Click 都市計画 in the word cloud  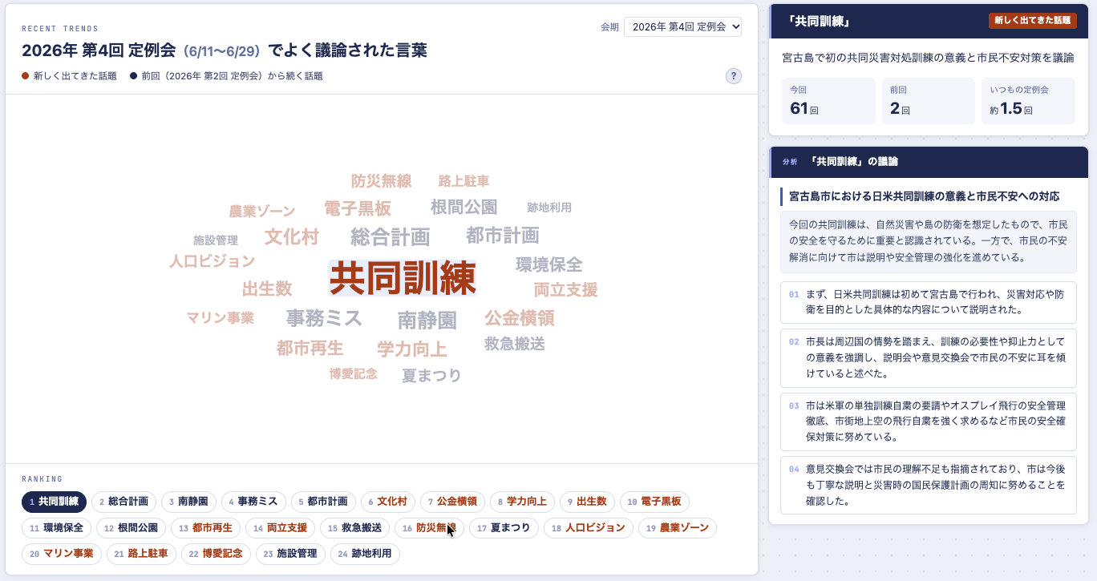(x=503, y=236)
